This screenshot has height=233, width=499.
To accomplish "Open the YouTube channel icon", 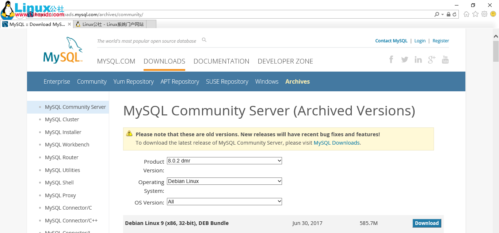I will point(445,59).
